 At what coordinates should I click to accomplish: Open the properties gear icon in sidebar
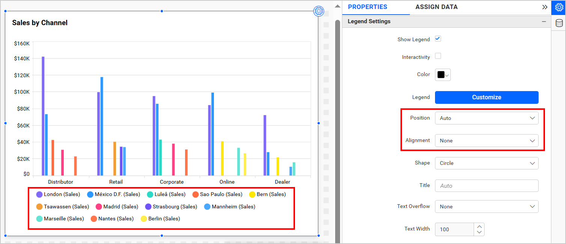point(559,7)
